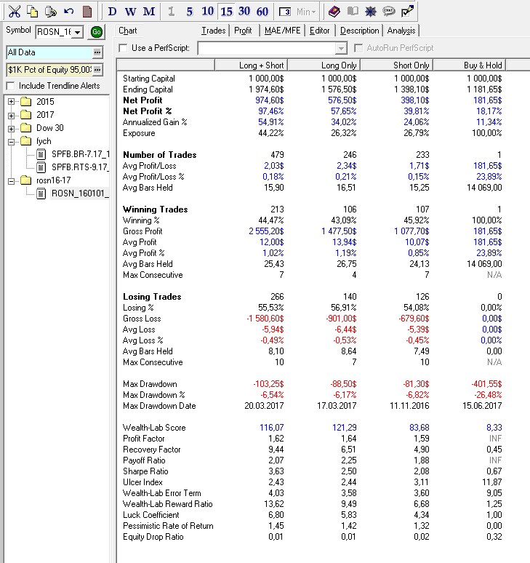Select the fych folder

(44, 141)
